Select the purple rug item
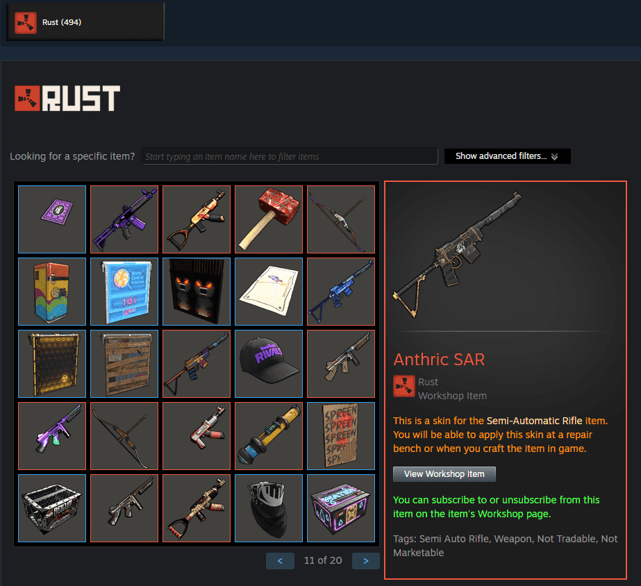Viewport: 641px width, 586px height. (52, 219)
